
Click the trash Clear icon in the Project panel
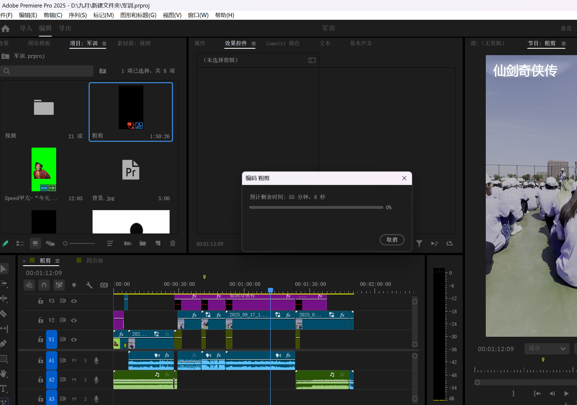pyautogui.click(x=173, y=243)
